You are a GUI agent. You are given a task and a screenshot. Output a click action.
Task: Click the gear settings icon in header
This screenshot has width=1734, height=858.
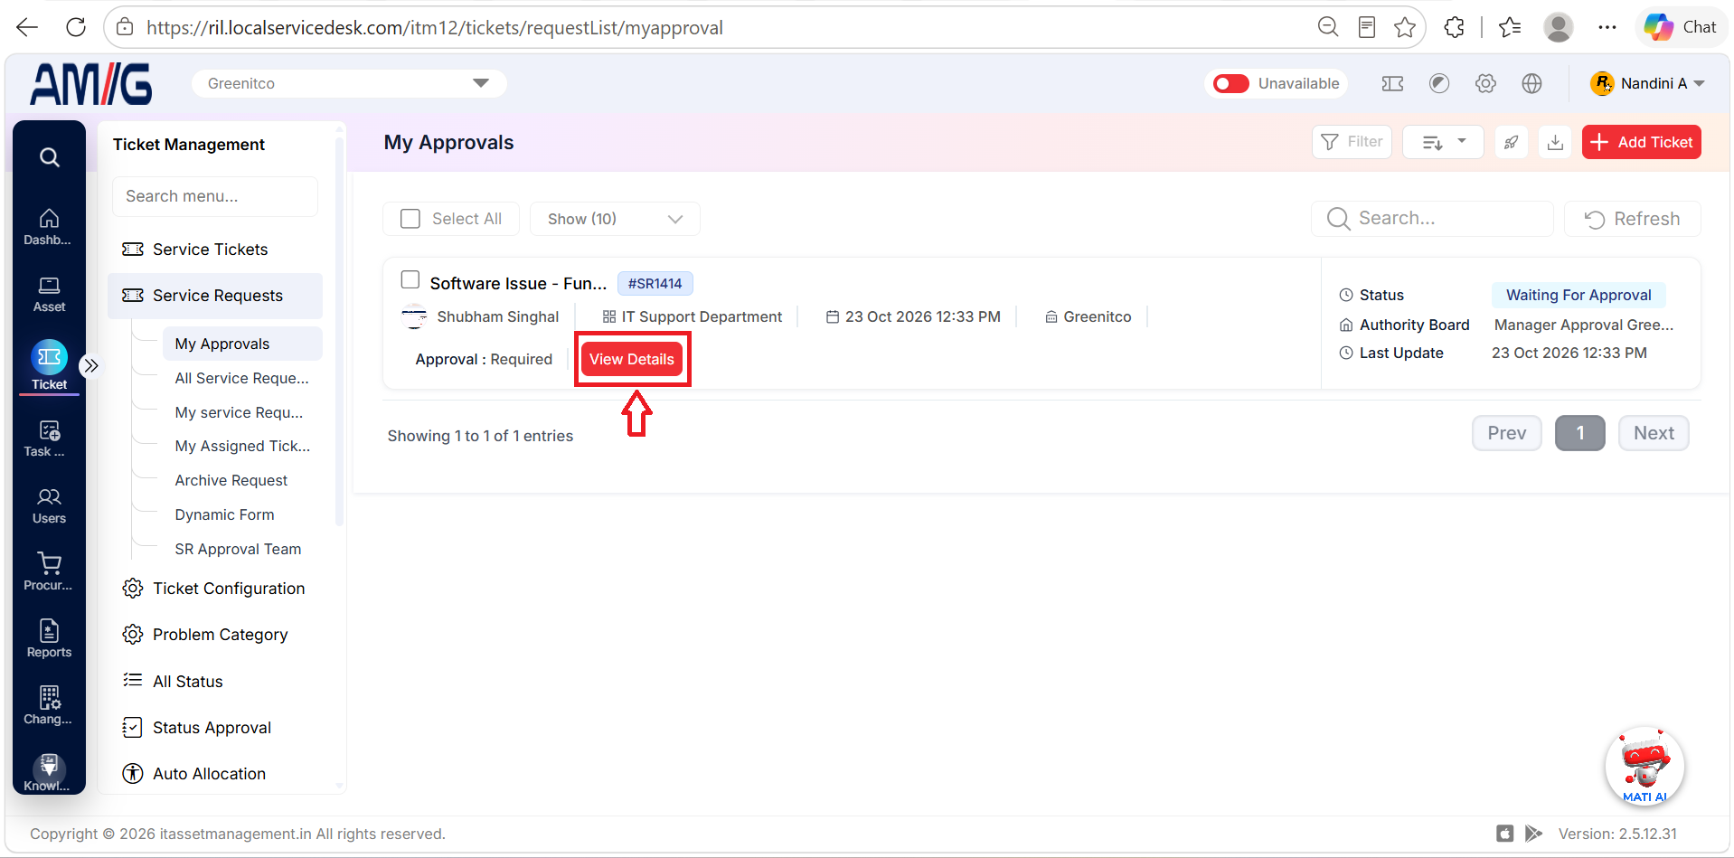[1485, 83]
